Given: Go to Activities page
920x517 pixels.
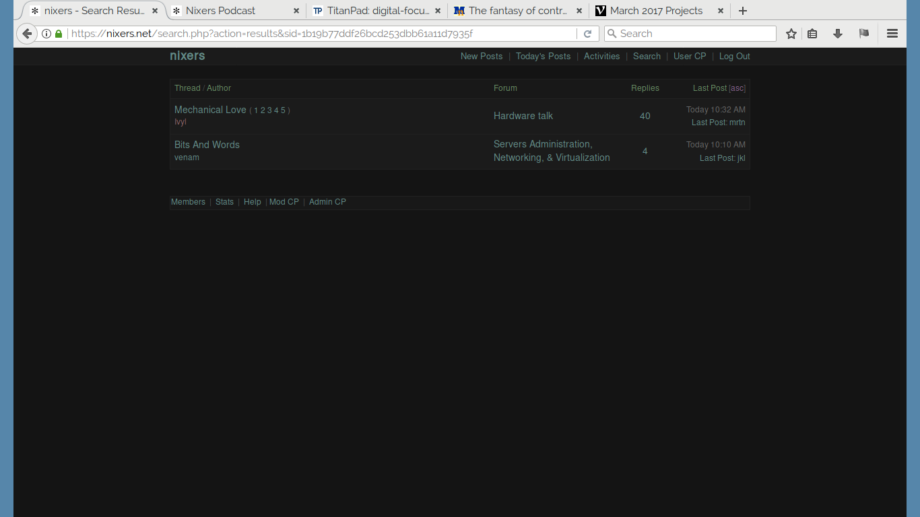Looking at the screenshot, I should [601, 57].
